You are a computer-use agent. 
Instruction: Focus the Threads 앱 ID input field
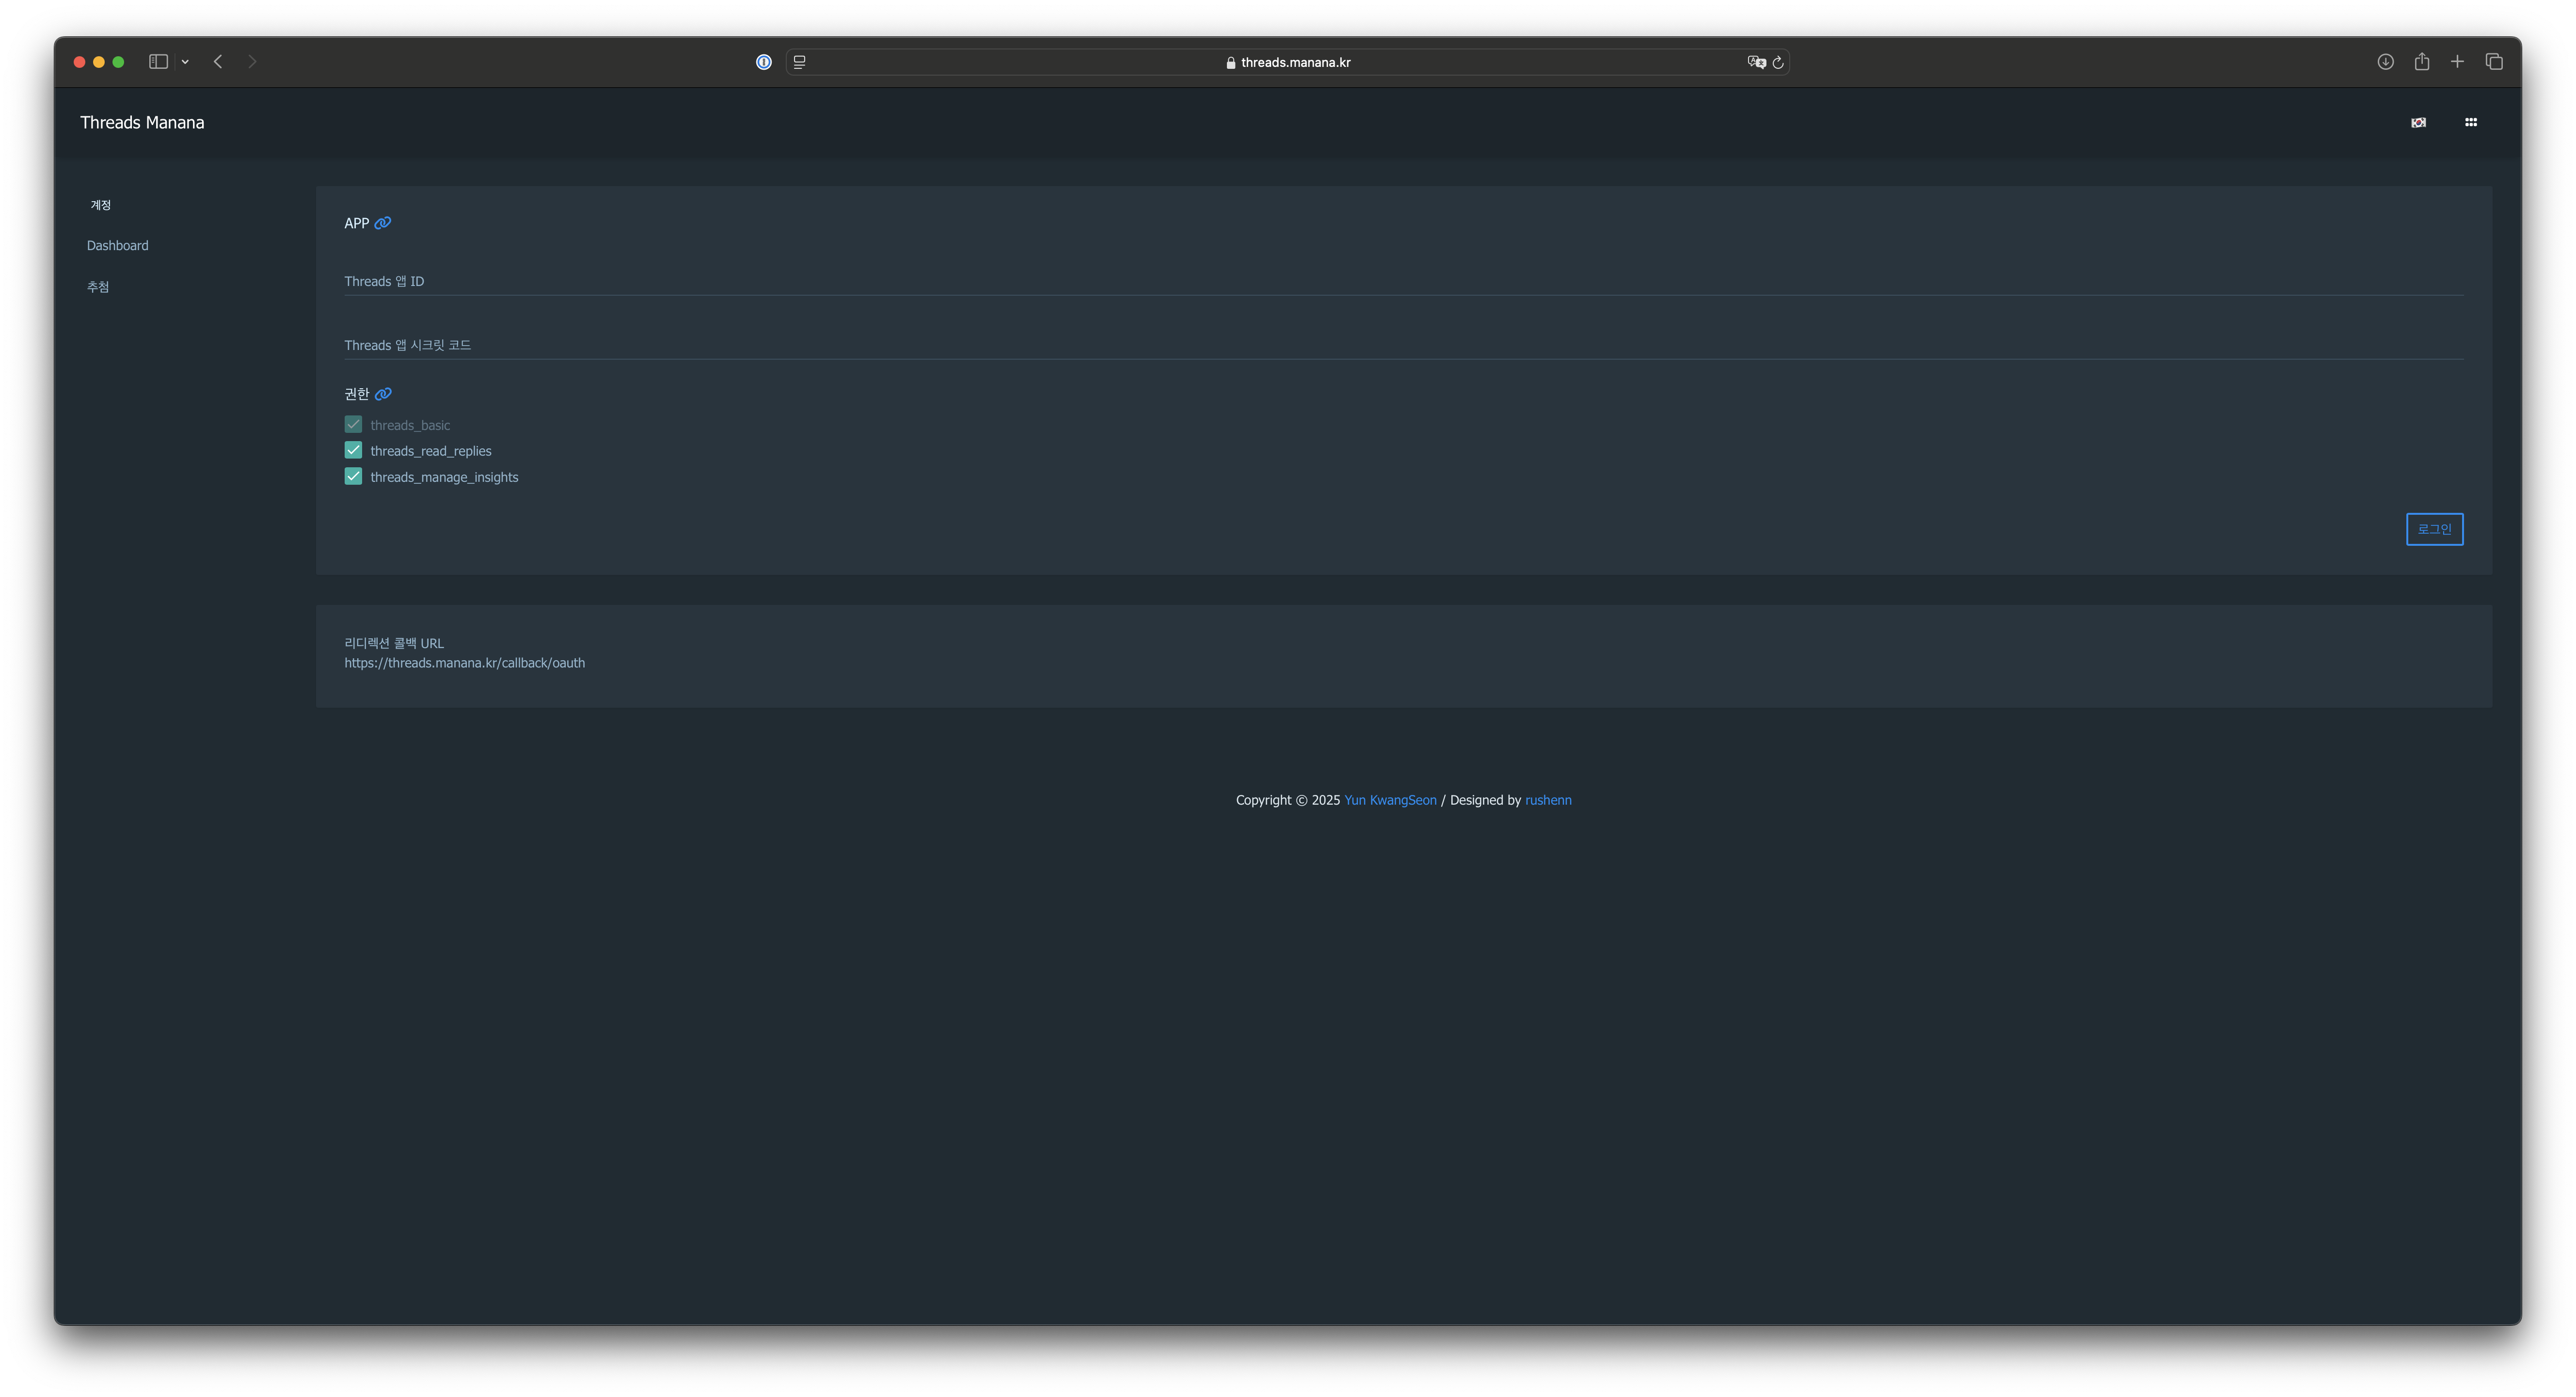tap(1403, 281)
